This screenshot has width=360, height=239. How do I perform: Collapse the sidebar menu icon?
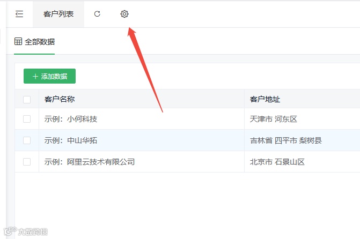coord(19,14)
